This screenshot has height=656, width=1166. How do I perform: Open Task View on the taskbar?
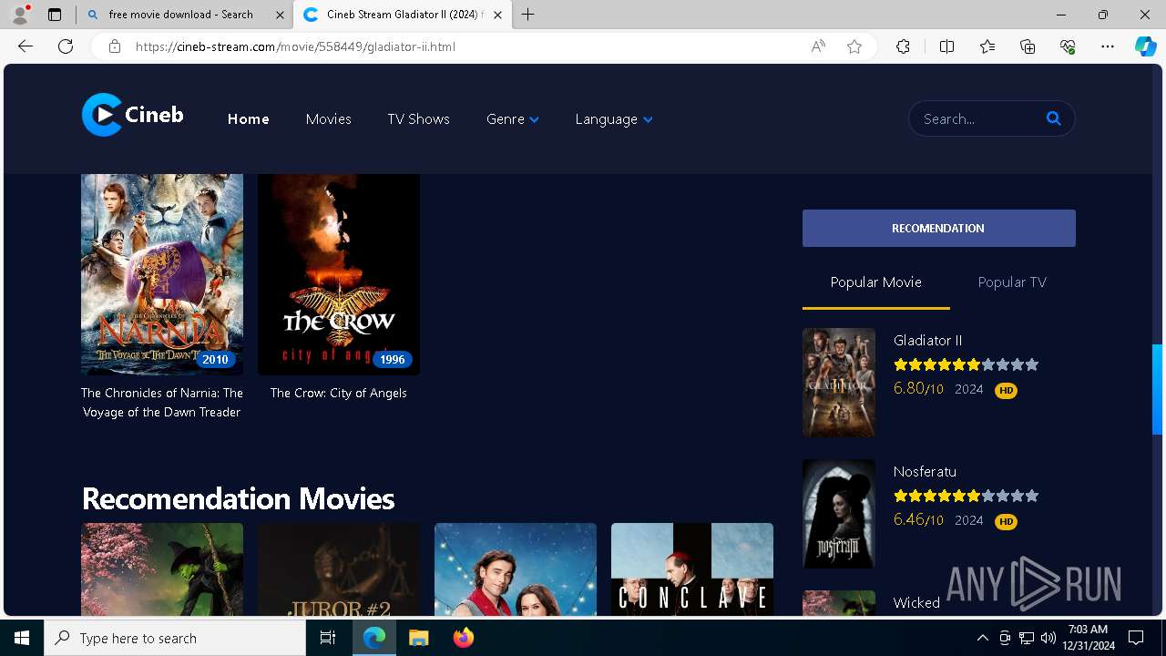tap(328, 638)
